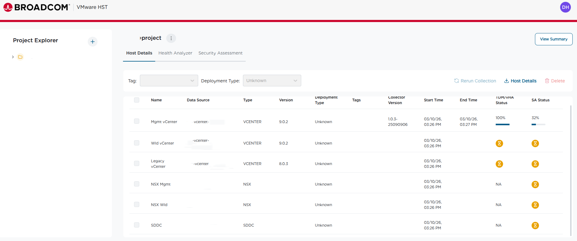Click NSX Mgmt SA Status hourglass icon

click(x=535, y=184)
